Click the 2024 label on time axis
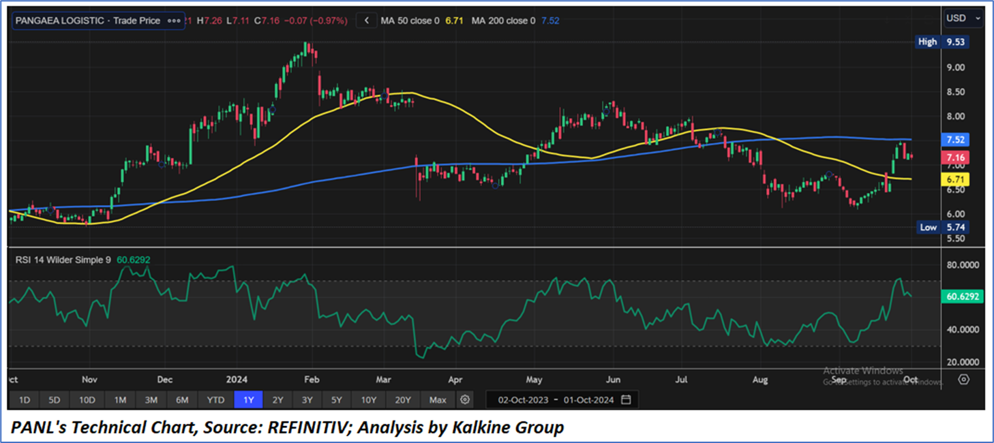Image resolution: width=994 pixels, height=443 pixels. click(x=237, y=379)
